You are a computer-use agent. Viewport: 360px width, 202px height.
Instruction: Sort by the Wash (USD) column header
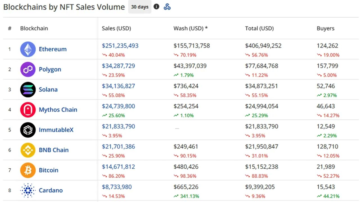[x=190, y=28]
